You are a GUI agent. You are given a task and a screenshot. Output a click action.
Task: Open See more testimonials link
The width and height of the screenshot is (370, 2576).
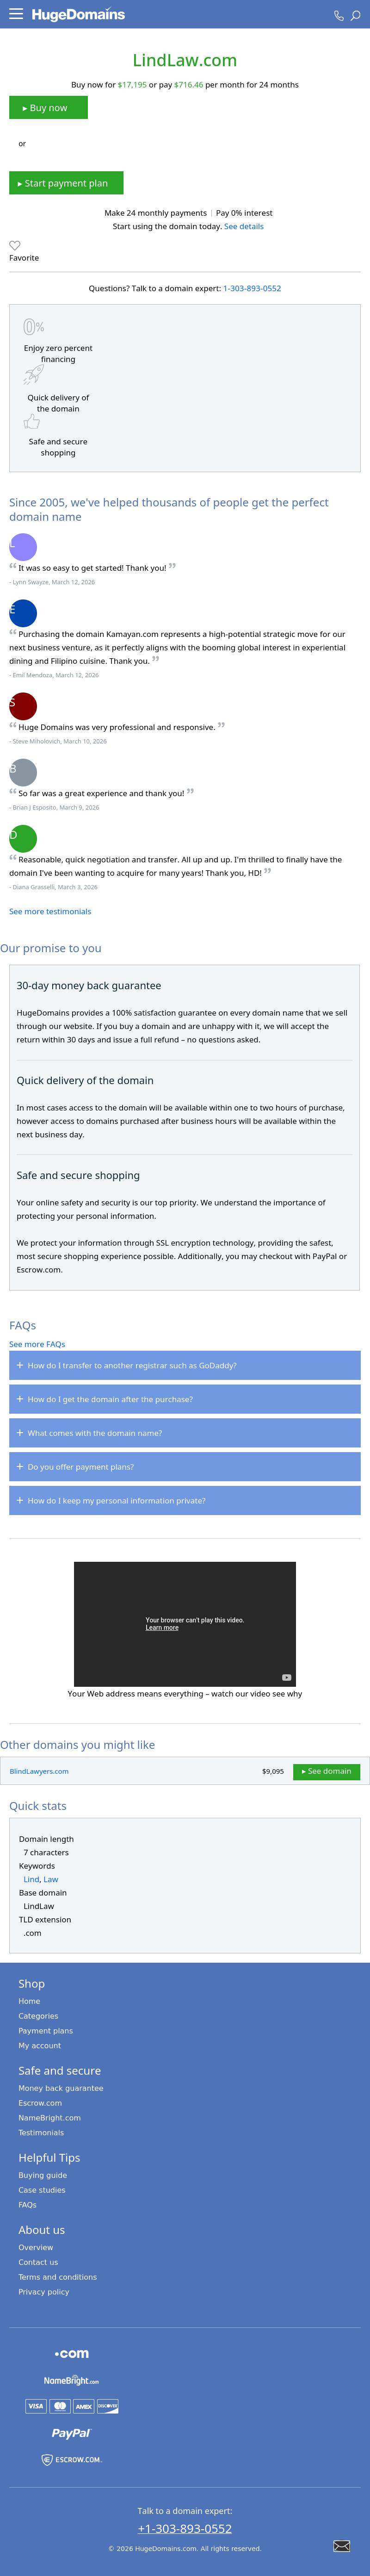[x=50, y=911]
